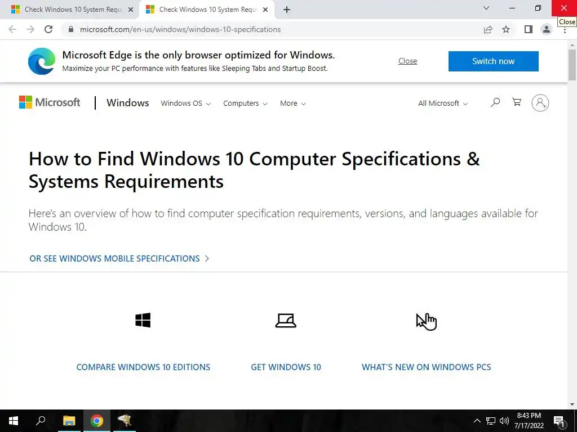
Task: Expand the All Microsoft menu
Action: (x=443, y=103)
